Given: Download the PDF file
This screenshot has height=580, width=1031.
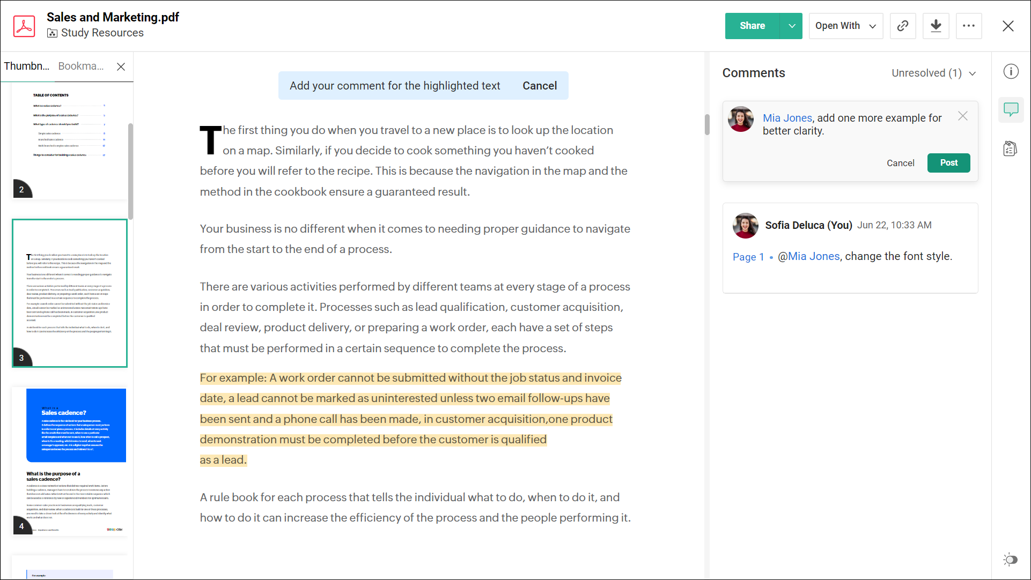Looking at the screenshot, I should [x=936, y=26].
